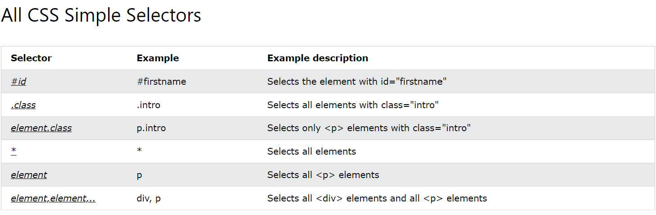Image resolution: width=656 pixels, height=215 pixels.
Task: Open the .class selector link
Action: tap(23, 105)
